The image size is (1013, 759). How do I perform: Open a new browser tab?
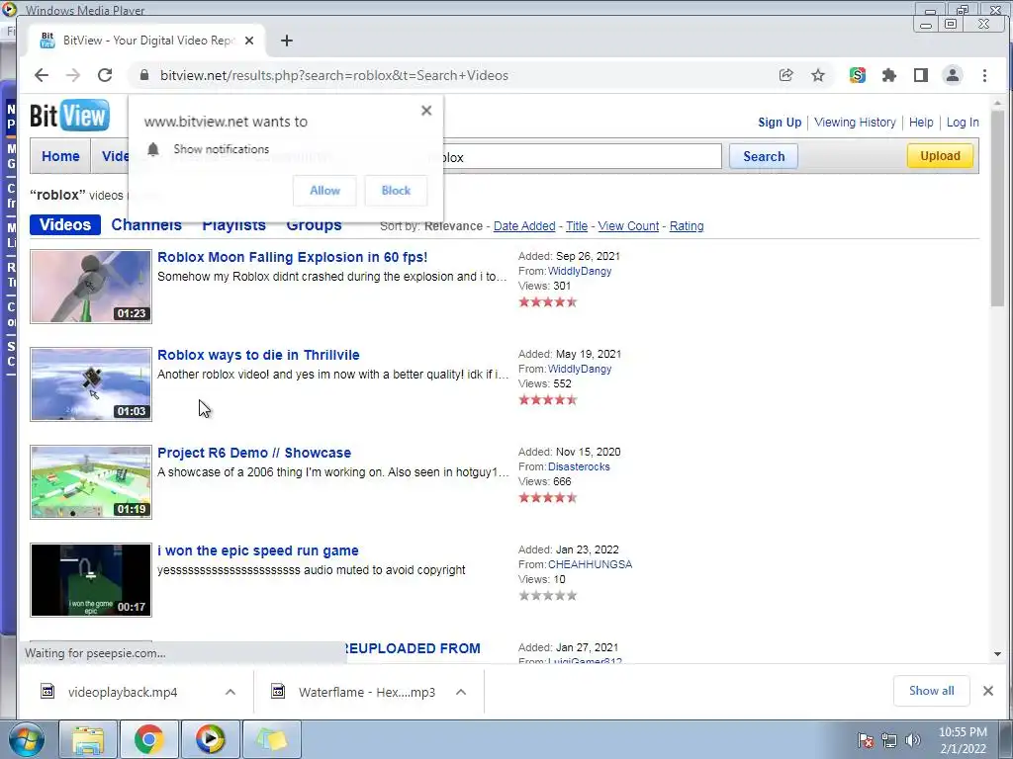pyautogui.click(x=287, y=41)
